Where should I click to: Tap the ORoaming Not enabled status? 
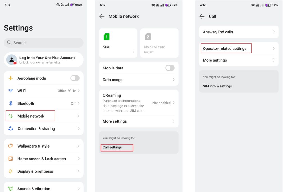[x=161, y=103]
